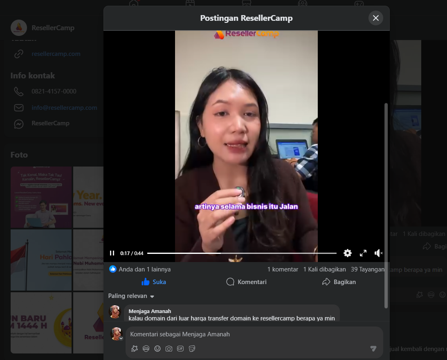
Task: Open AI comment suggestion sparkle icon
Action: 134,349
